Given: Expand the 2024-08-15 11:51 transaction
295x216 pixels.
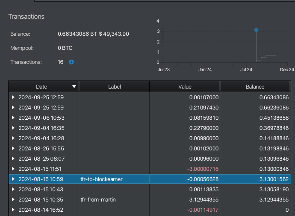Looking at the screenshot, I should tap(13, 169).
